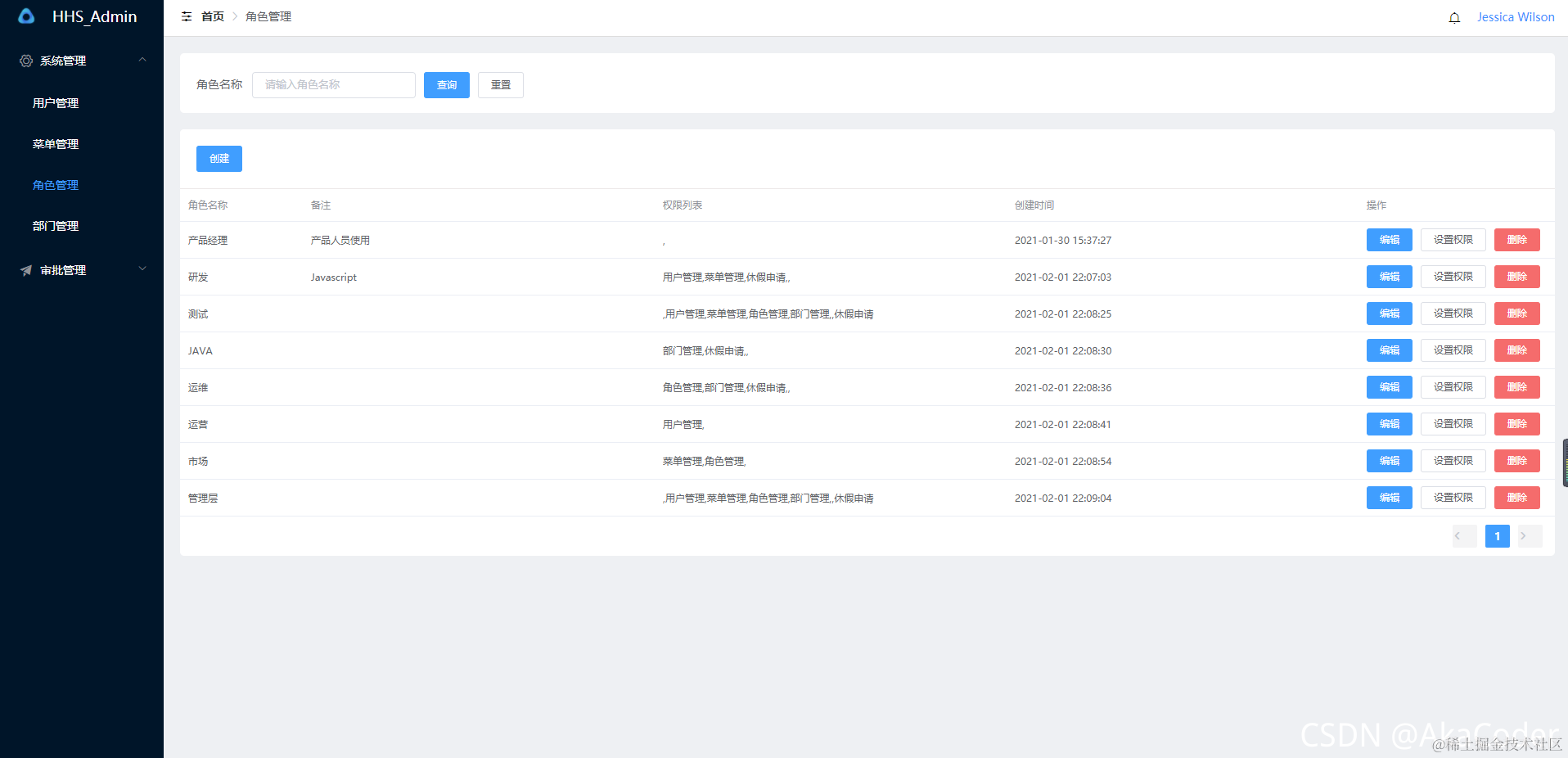Click the 查询 search button
1568x758 pixels.
pos(446,84)
